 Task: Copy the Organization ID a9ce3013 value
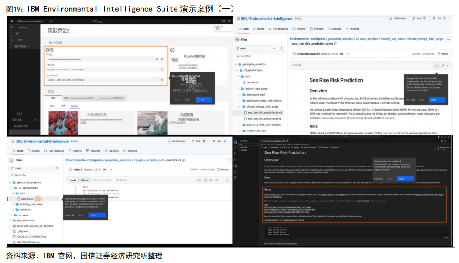pyautogui.click(x=162, y=80)
